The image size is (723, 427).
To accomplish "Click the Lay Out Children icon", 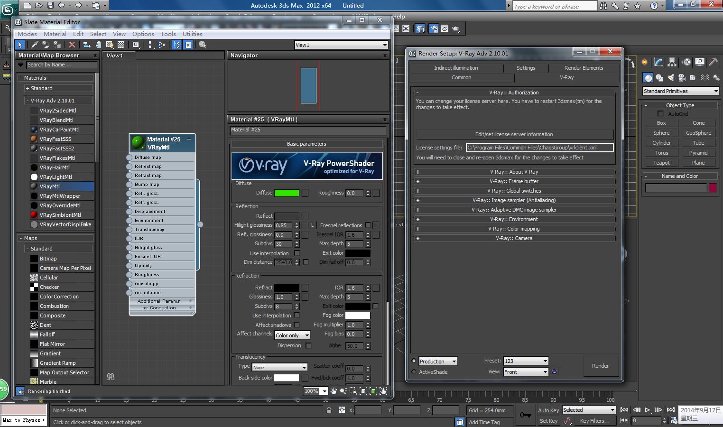I will click(x=162, y=45).
